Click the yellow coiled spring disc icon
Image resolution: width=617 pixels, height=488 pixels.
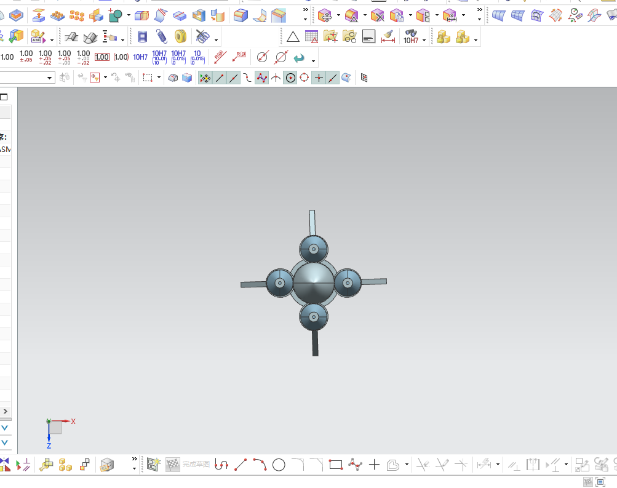tap(180, 37)
